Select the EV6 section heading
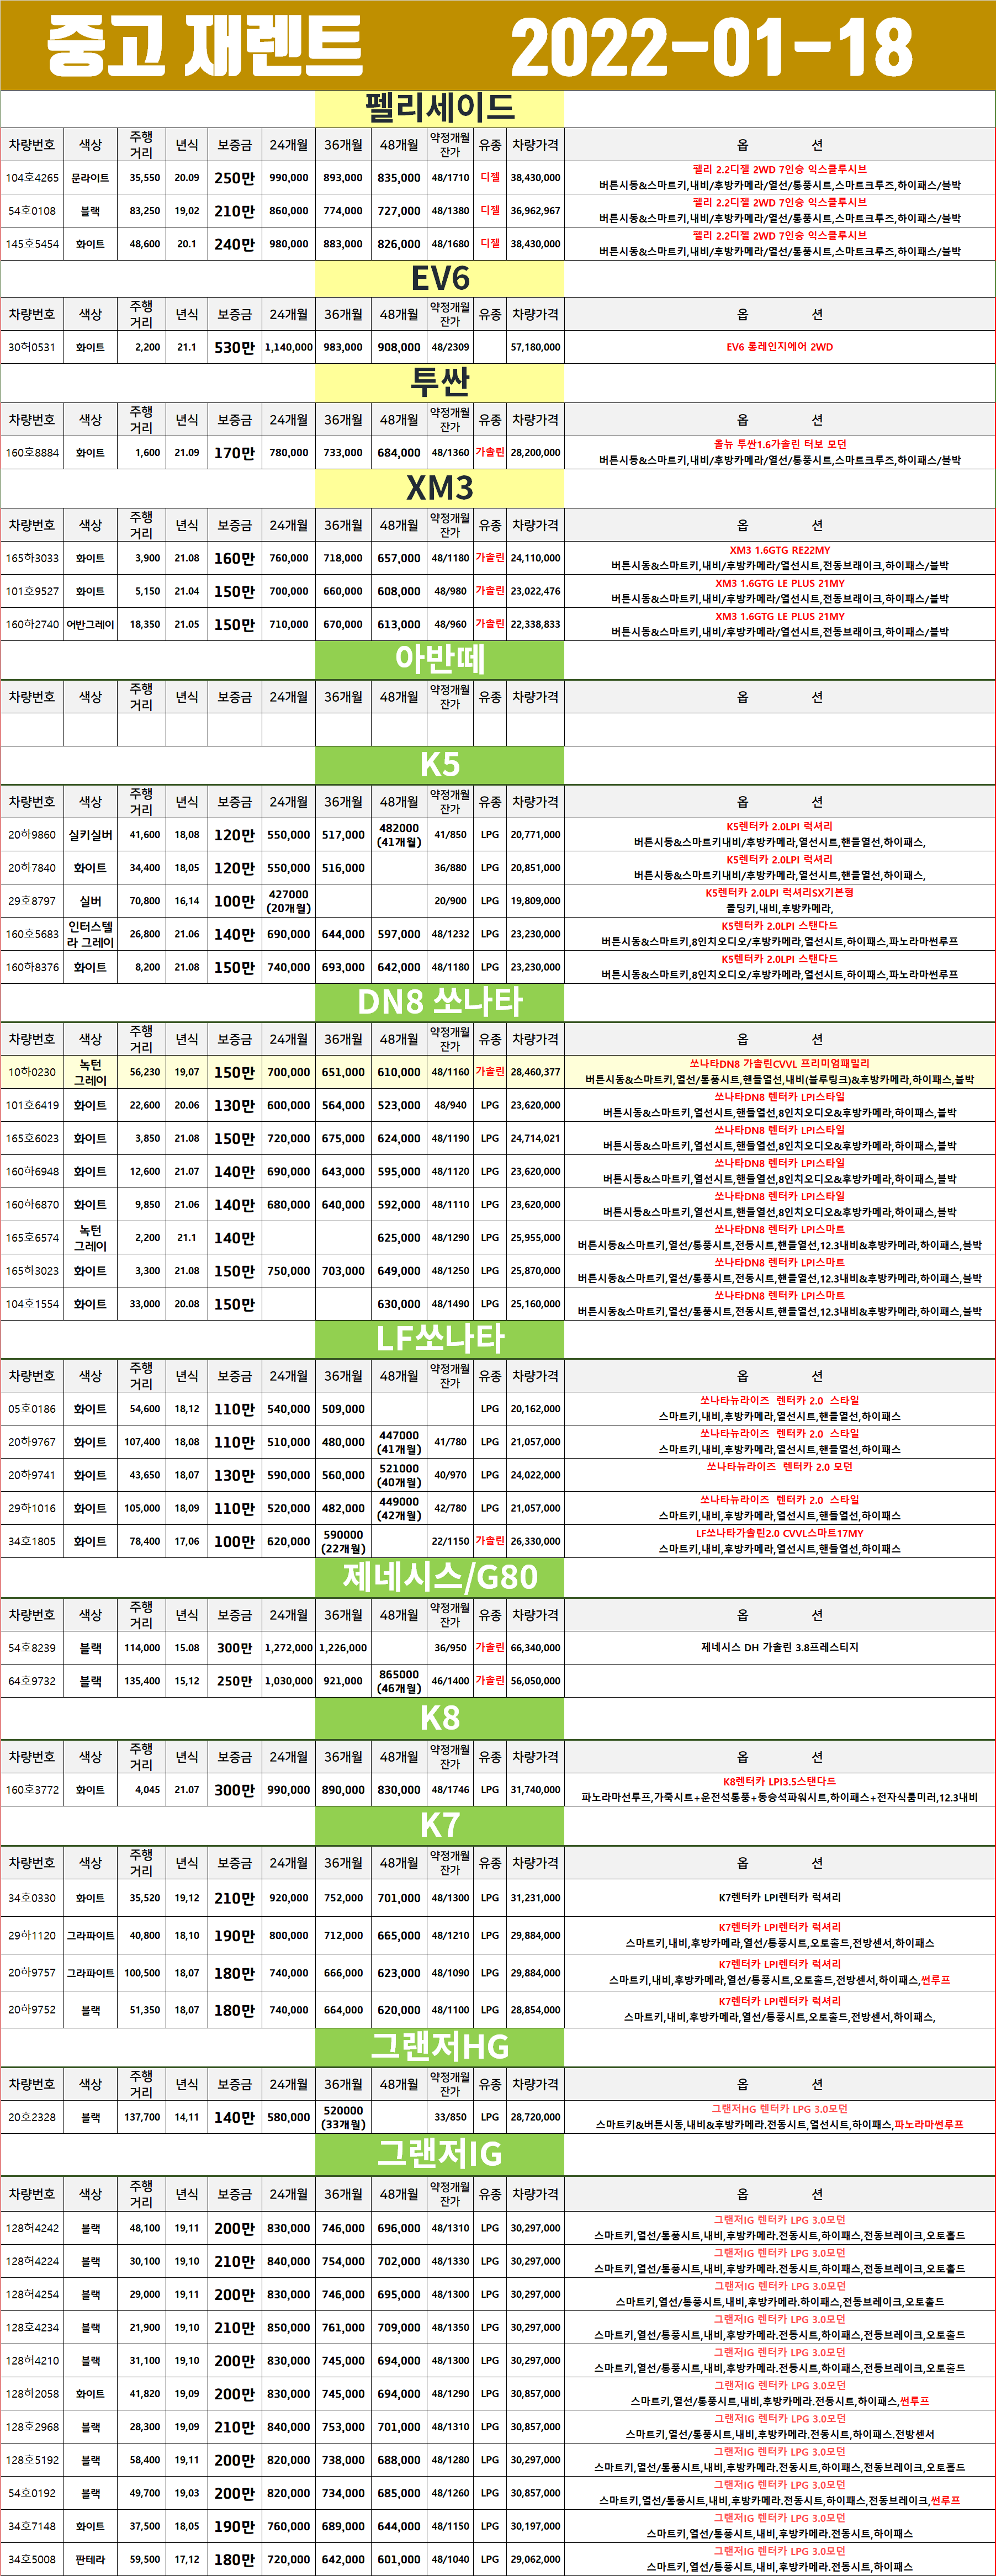The width and height of the screenshot is (996, 2576). (x=440, y=278)
